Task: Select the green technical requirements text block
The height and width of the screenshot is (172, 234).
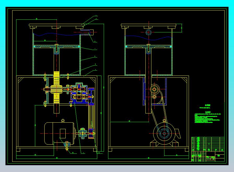Action: (207, 117)
